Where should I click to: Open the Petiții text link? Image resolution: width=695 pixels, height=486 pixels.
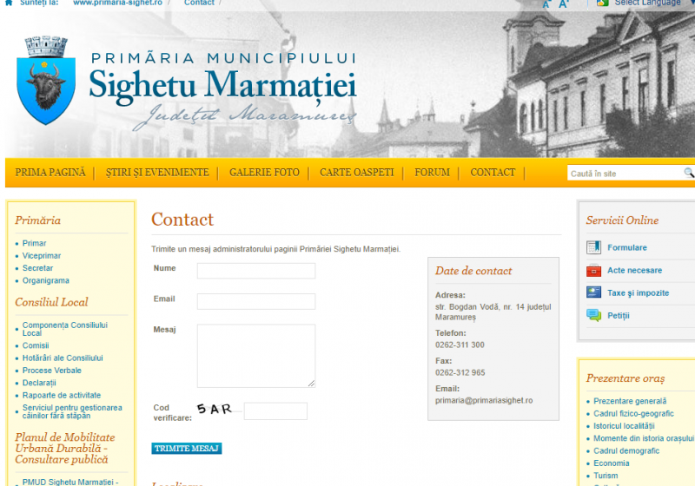click(619, 315)
